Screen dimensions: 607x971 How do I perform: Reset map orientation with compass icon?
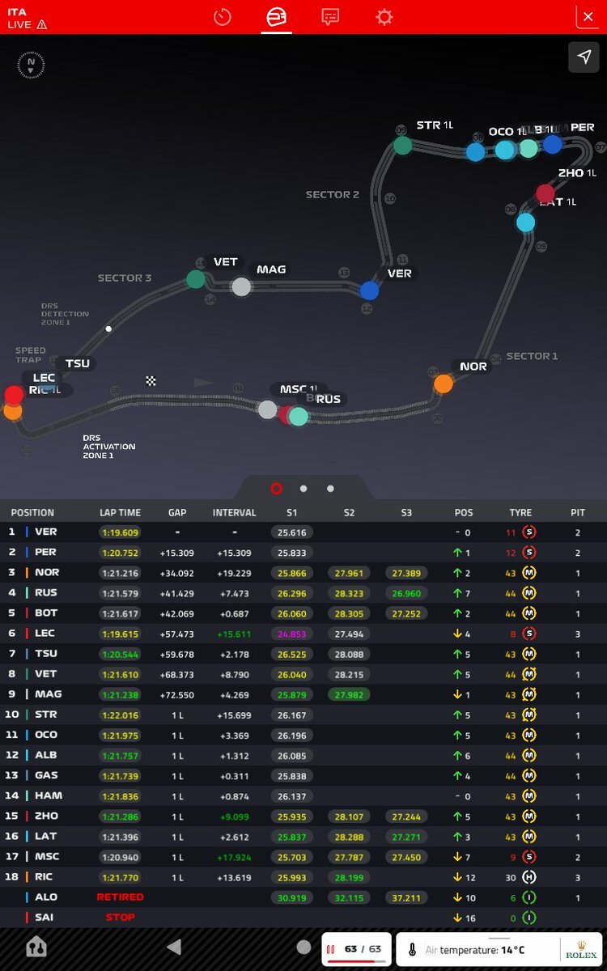[x=31, y=66]
